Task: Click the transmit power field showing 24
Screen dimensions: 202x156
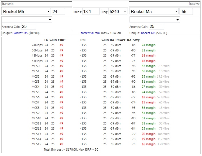Action: (x=58, y=12)
